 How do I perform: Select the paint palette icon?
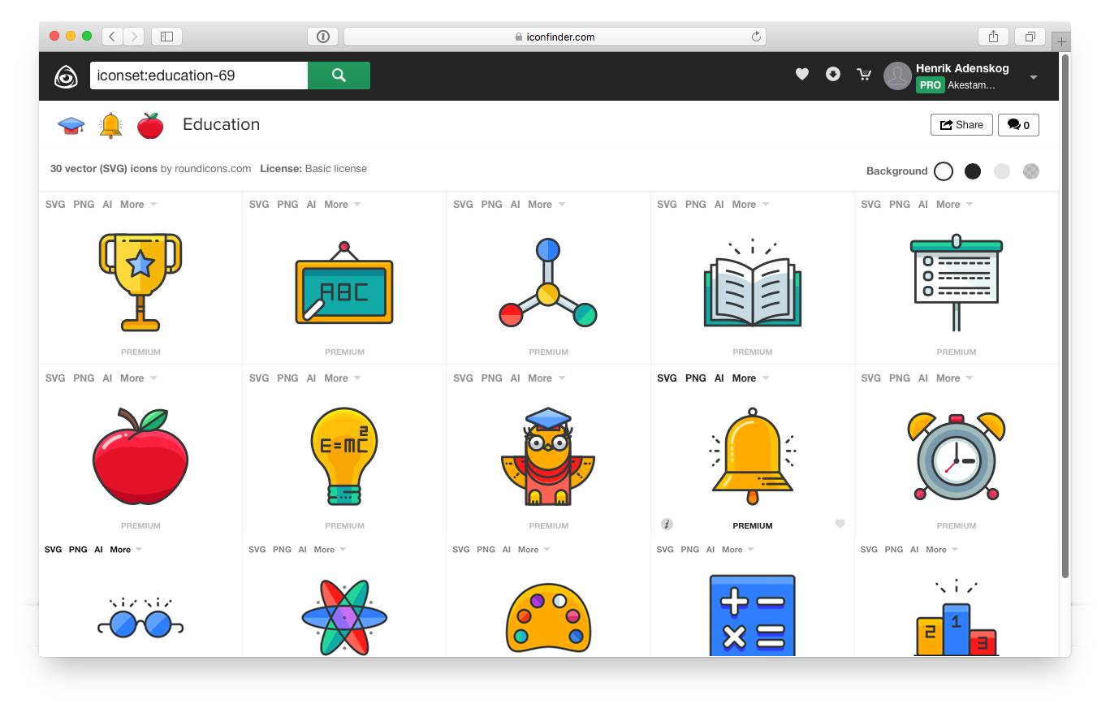coord(548,618)
